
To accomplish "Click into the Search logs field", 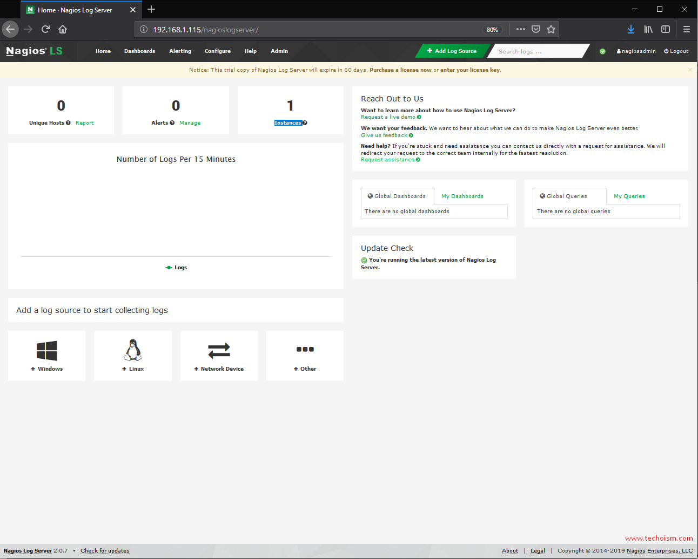I will click(539, 51).
